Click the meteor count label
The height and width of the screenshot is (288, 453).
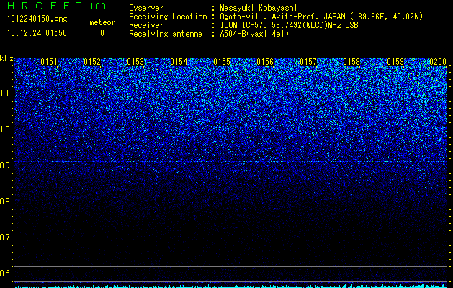coord(102,22)
